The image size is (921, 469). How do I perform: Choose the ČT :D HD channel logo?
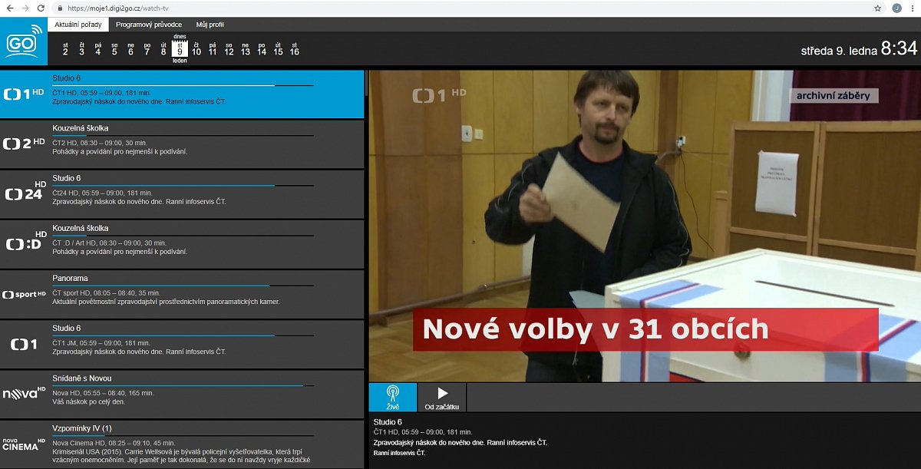(24, 243)
